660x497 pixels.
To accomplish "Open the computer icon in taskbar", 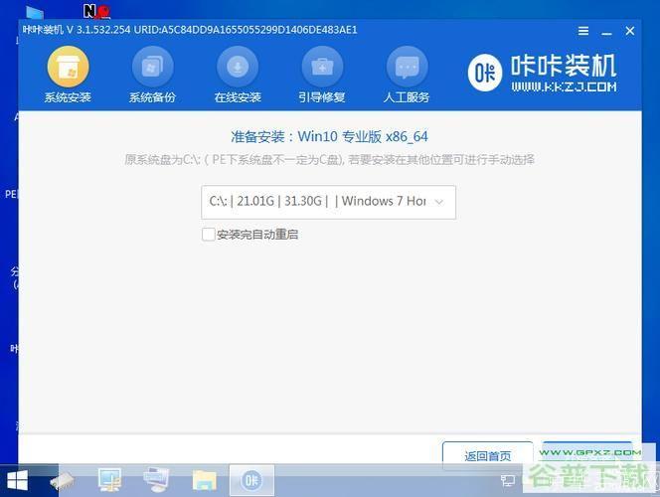I will (x=156, y=480).
